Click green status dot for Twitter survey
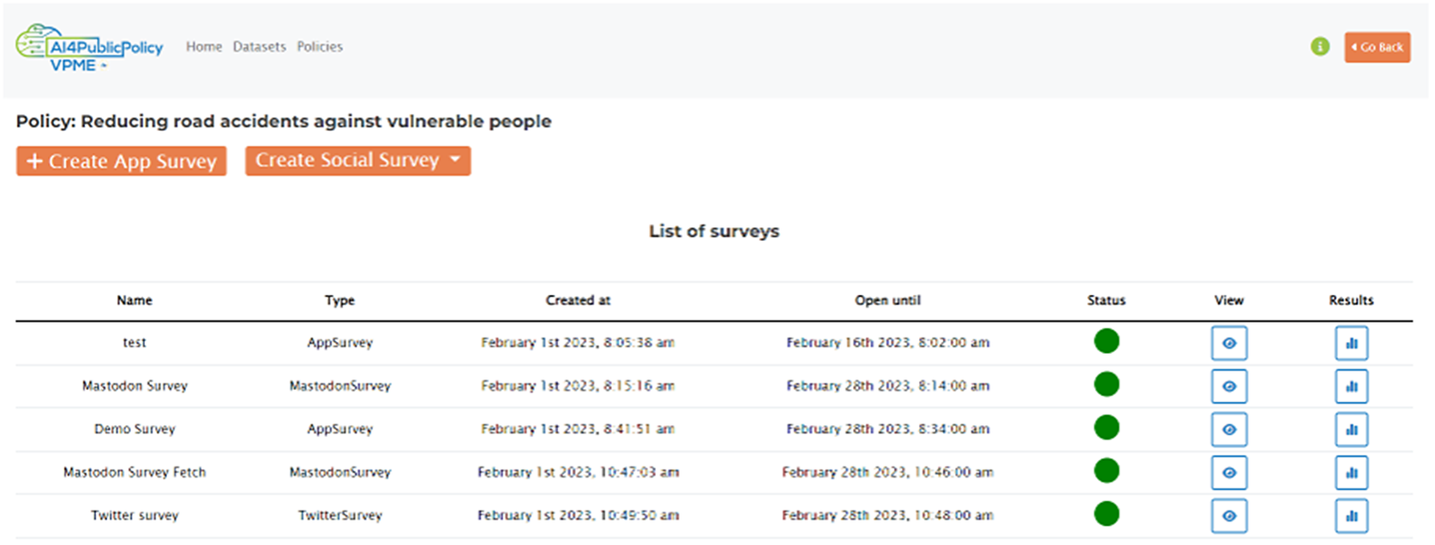This screenshot has width=1435, height=545. tap(1106, 514)
